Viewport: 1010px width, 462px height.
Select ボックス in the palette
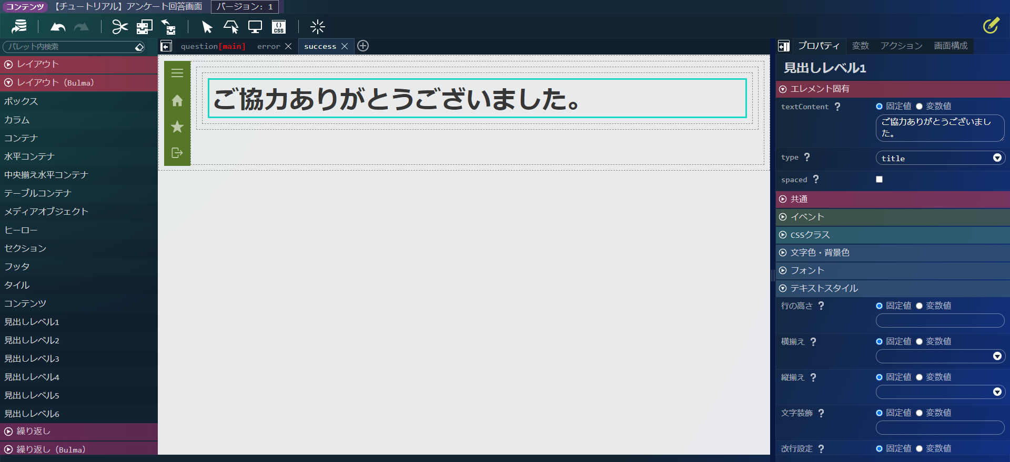[79, 101]
